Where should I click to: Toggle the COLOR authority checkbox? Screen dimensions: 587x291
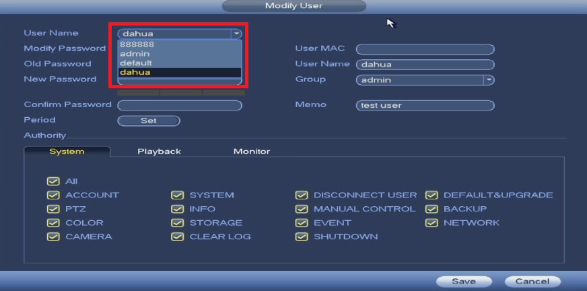click(x=54, y=223)
